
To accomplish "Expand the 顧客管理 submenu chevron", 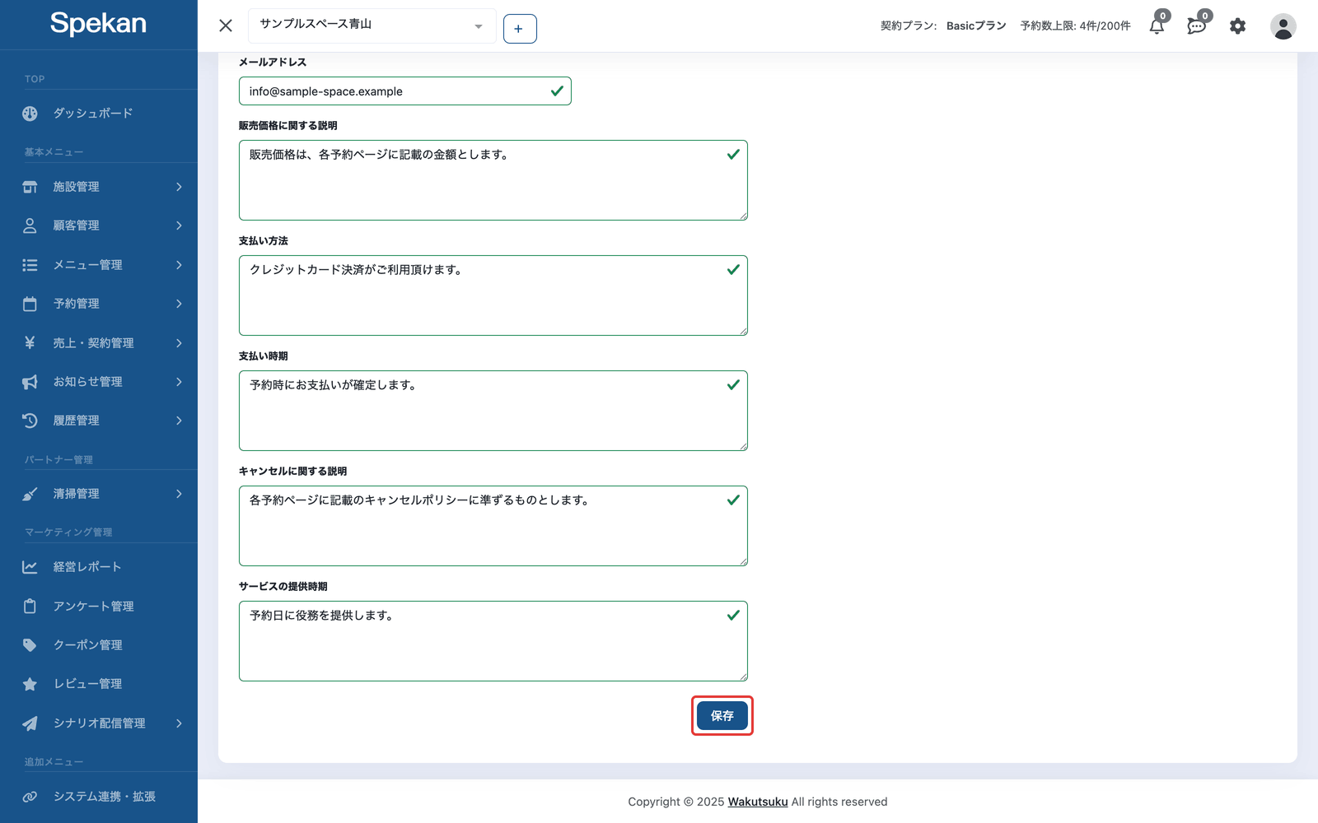I will point(179,226).
